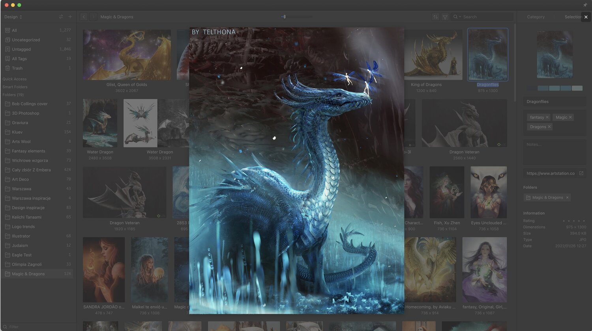Click into the Notes field
Image resolution: width=592 pixels, height=331 pixels.
coord(555,152)
